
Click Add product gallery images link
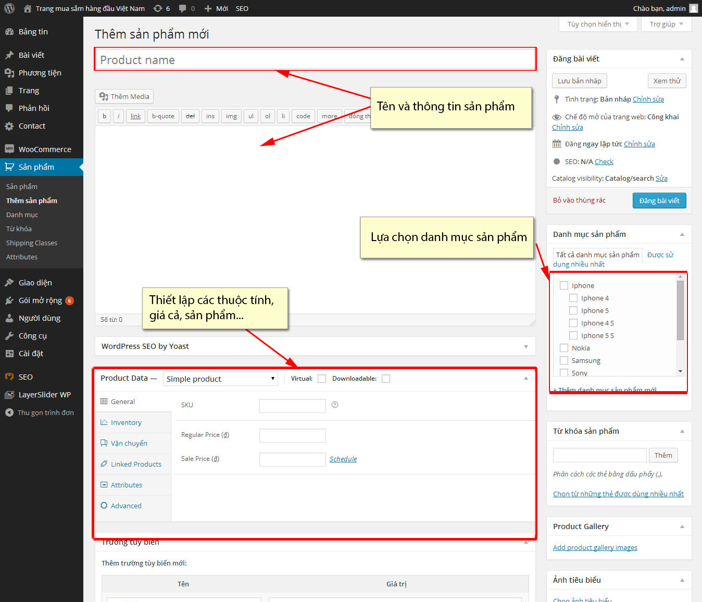595,547
